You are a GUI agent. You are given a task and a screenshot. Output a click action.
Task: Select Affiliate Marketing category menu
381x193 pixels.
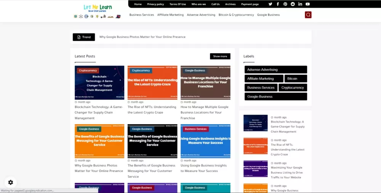pos(170,15)
